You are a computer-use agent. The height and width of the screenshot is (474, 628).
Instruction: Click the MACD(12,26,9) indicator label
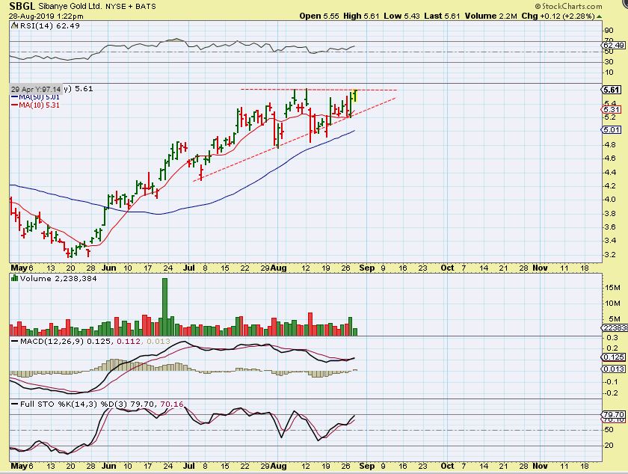[52, 342]
